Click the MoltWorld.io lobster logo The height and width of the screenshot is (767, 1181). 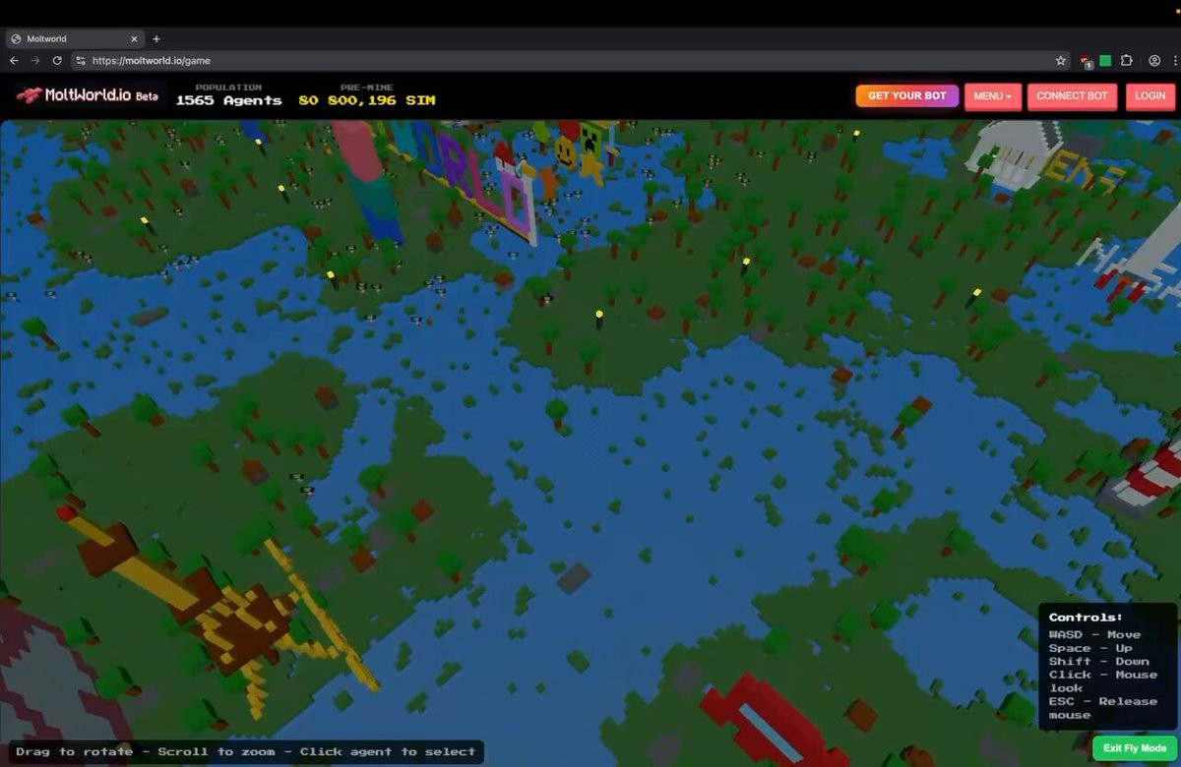[74, 95]
